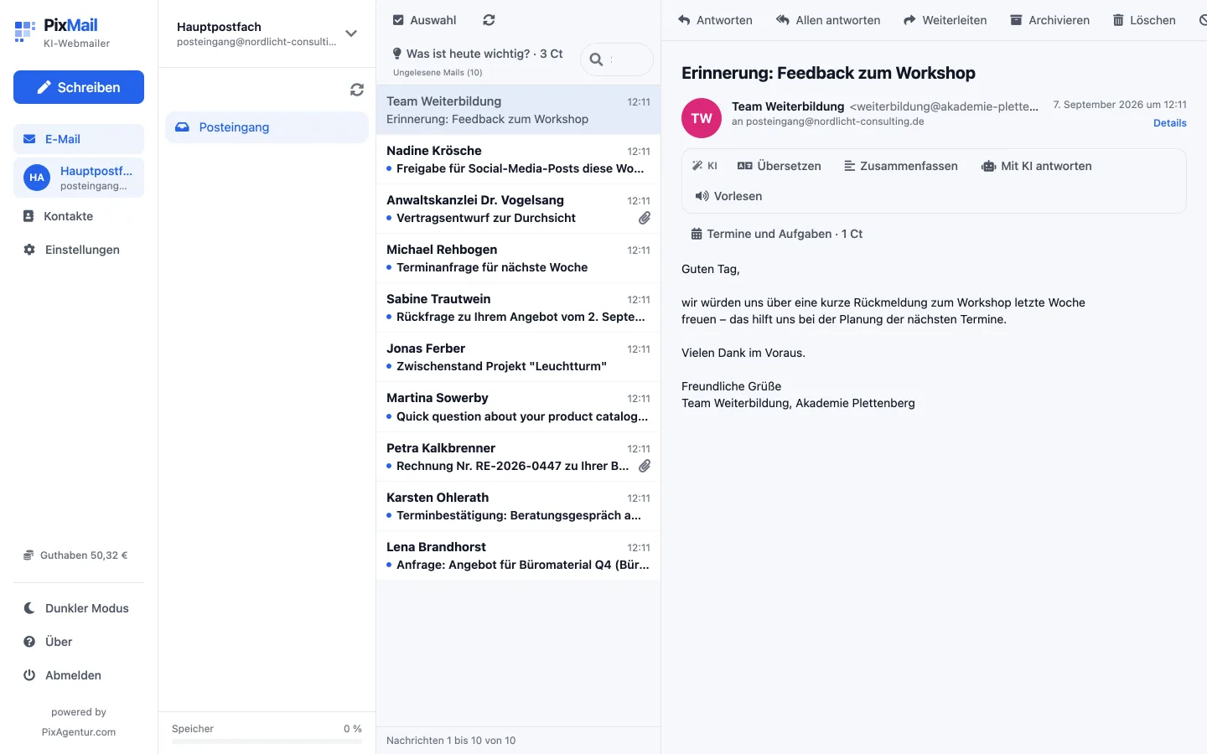Click the magnifier search icon
Viewport: 1207px width, 754px height.
[x=596, y=59]
